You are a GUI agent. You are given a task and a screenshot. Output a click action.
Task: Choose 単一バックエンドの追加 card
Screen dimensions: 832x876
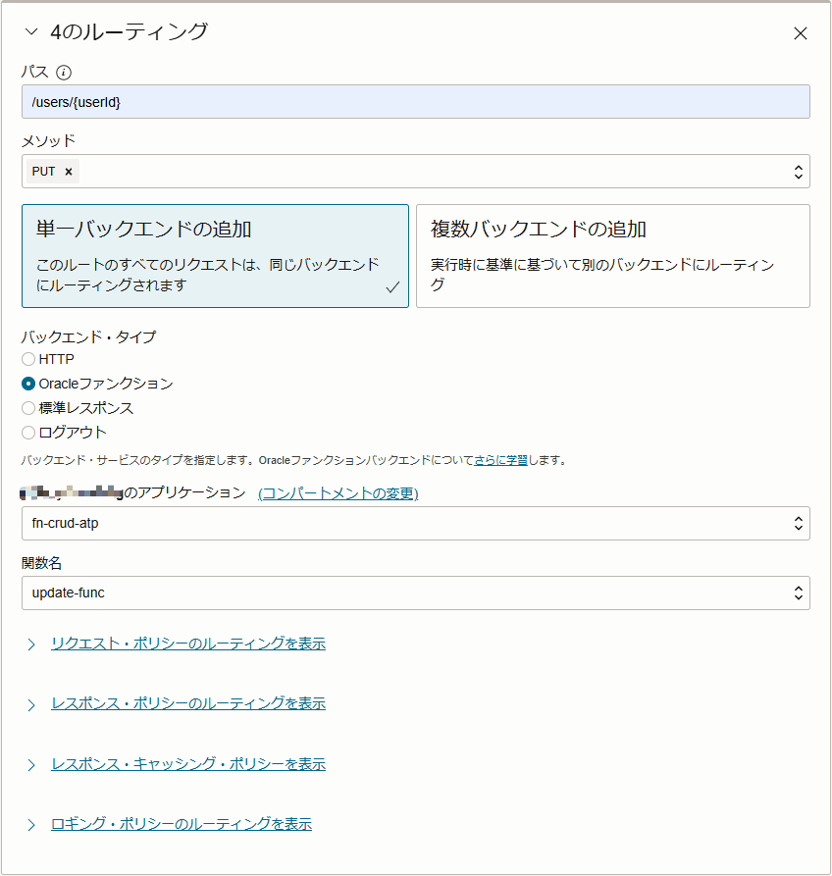215,256
